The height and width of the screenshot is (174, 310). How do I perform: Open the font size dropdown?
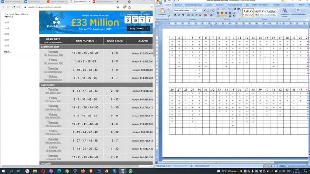click(x=201, y=10)
